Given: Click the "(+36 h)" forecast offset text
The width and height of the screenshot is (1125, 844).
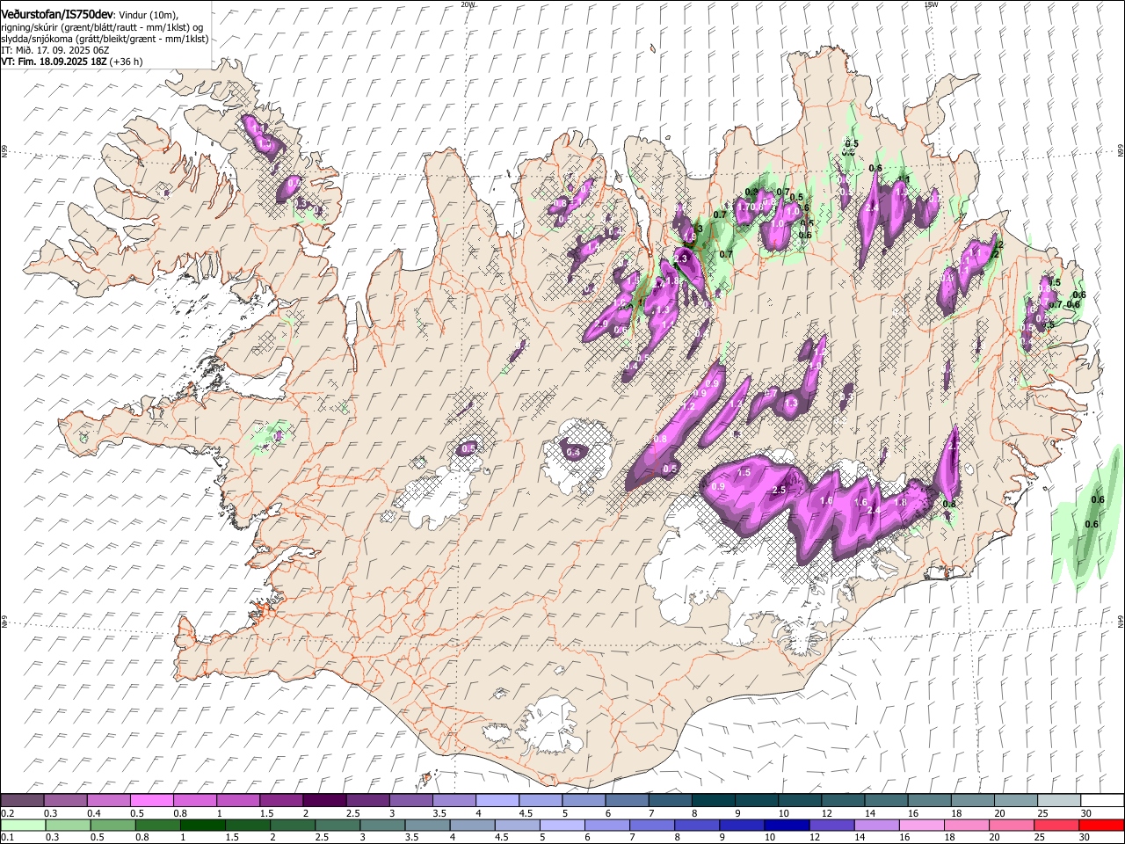Looking at the screenshot, I should click(x=127, y=62).
